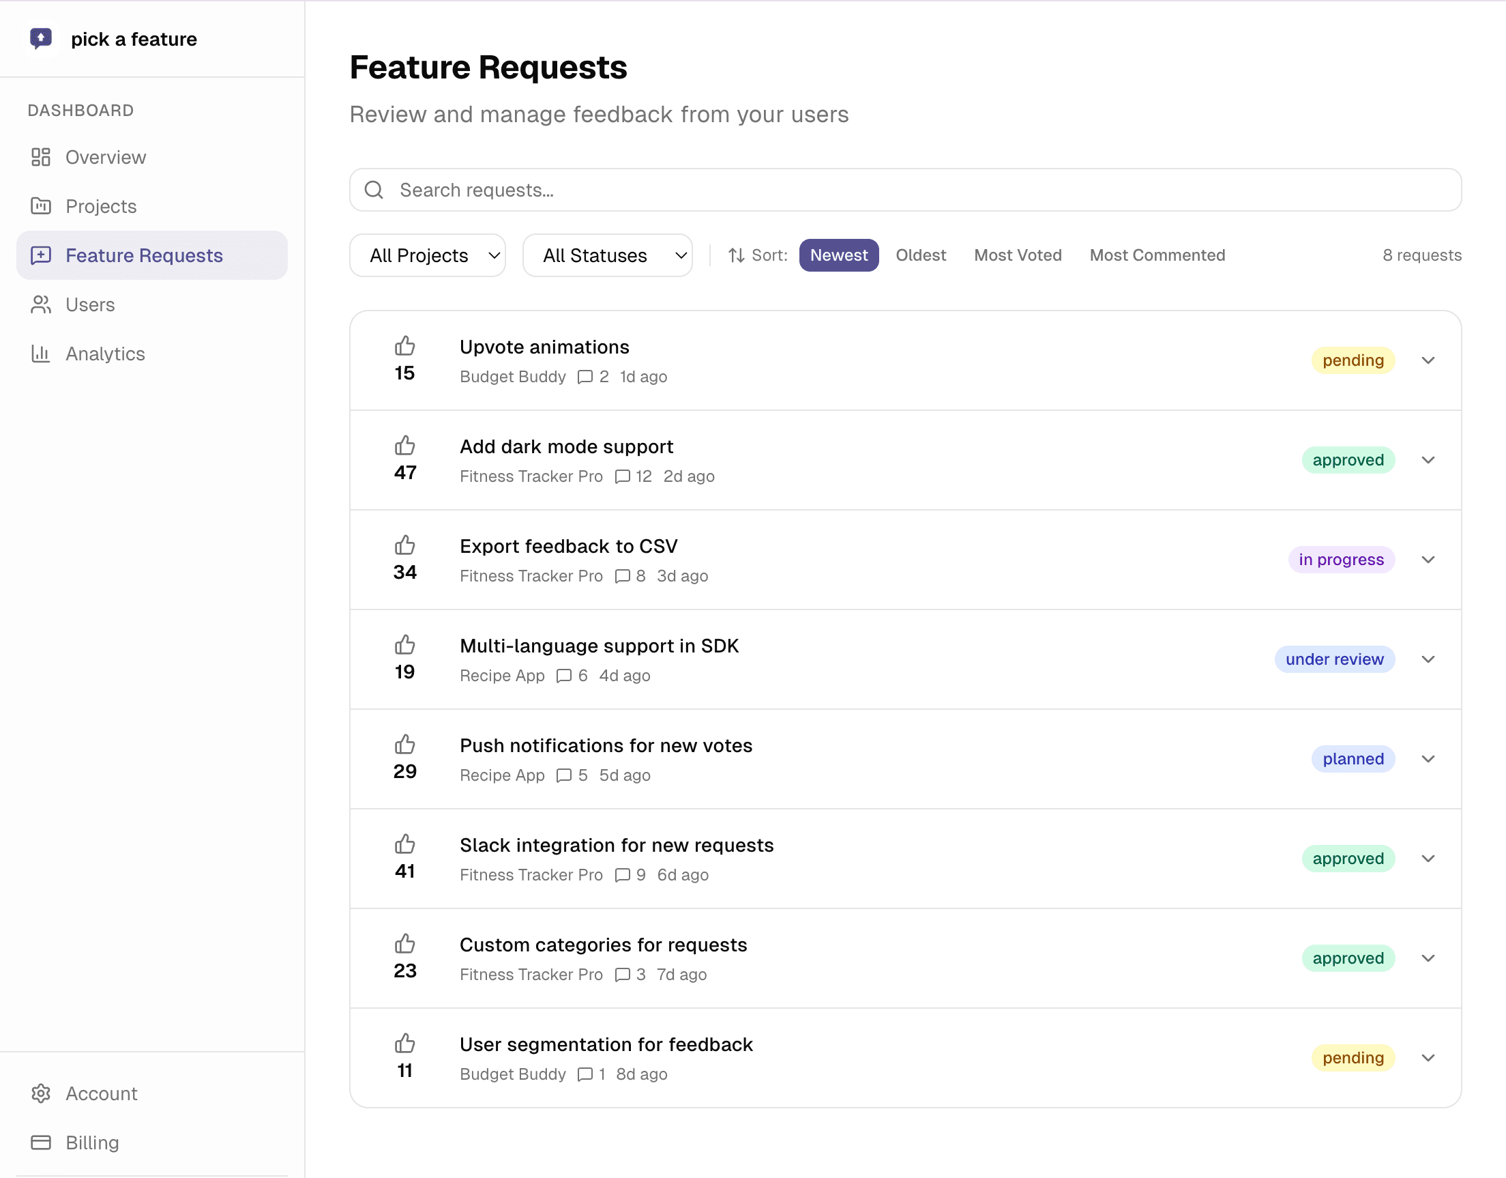Image resolution: width=1506 pixels, height=1178 pixels.
Task: Upvote Export feedback to CSV request
Action: coord(404,545)
